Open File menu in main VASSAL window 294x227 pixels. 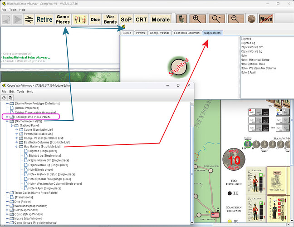pyautogui.click(x=4, y=10)
